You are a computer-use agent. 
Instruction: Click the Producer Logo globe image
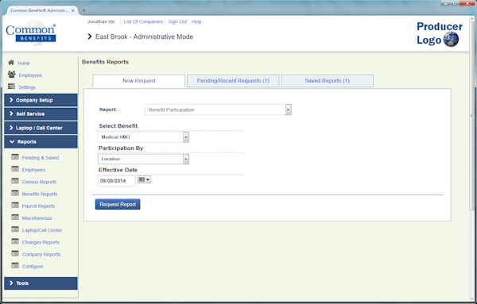tap(451, 40)
